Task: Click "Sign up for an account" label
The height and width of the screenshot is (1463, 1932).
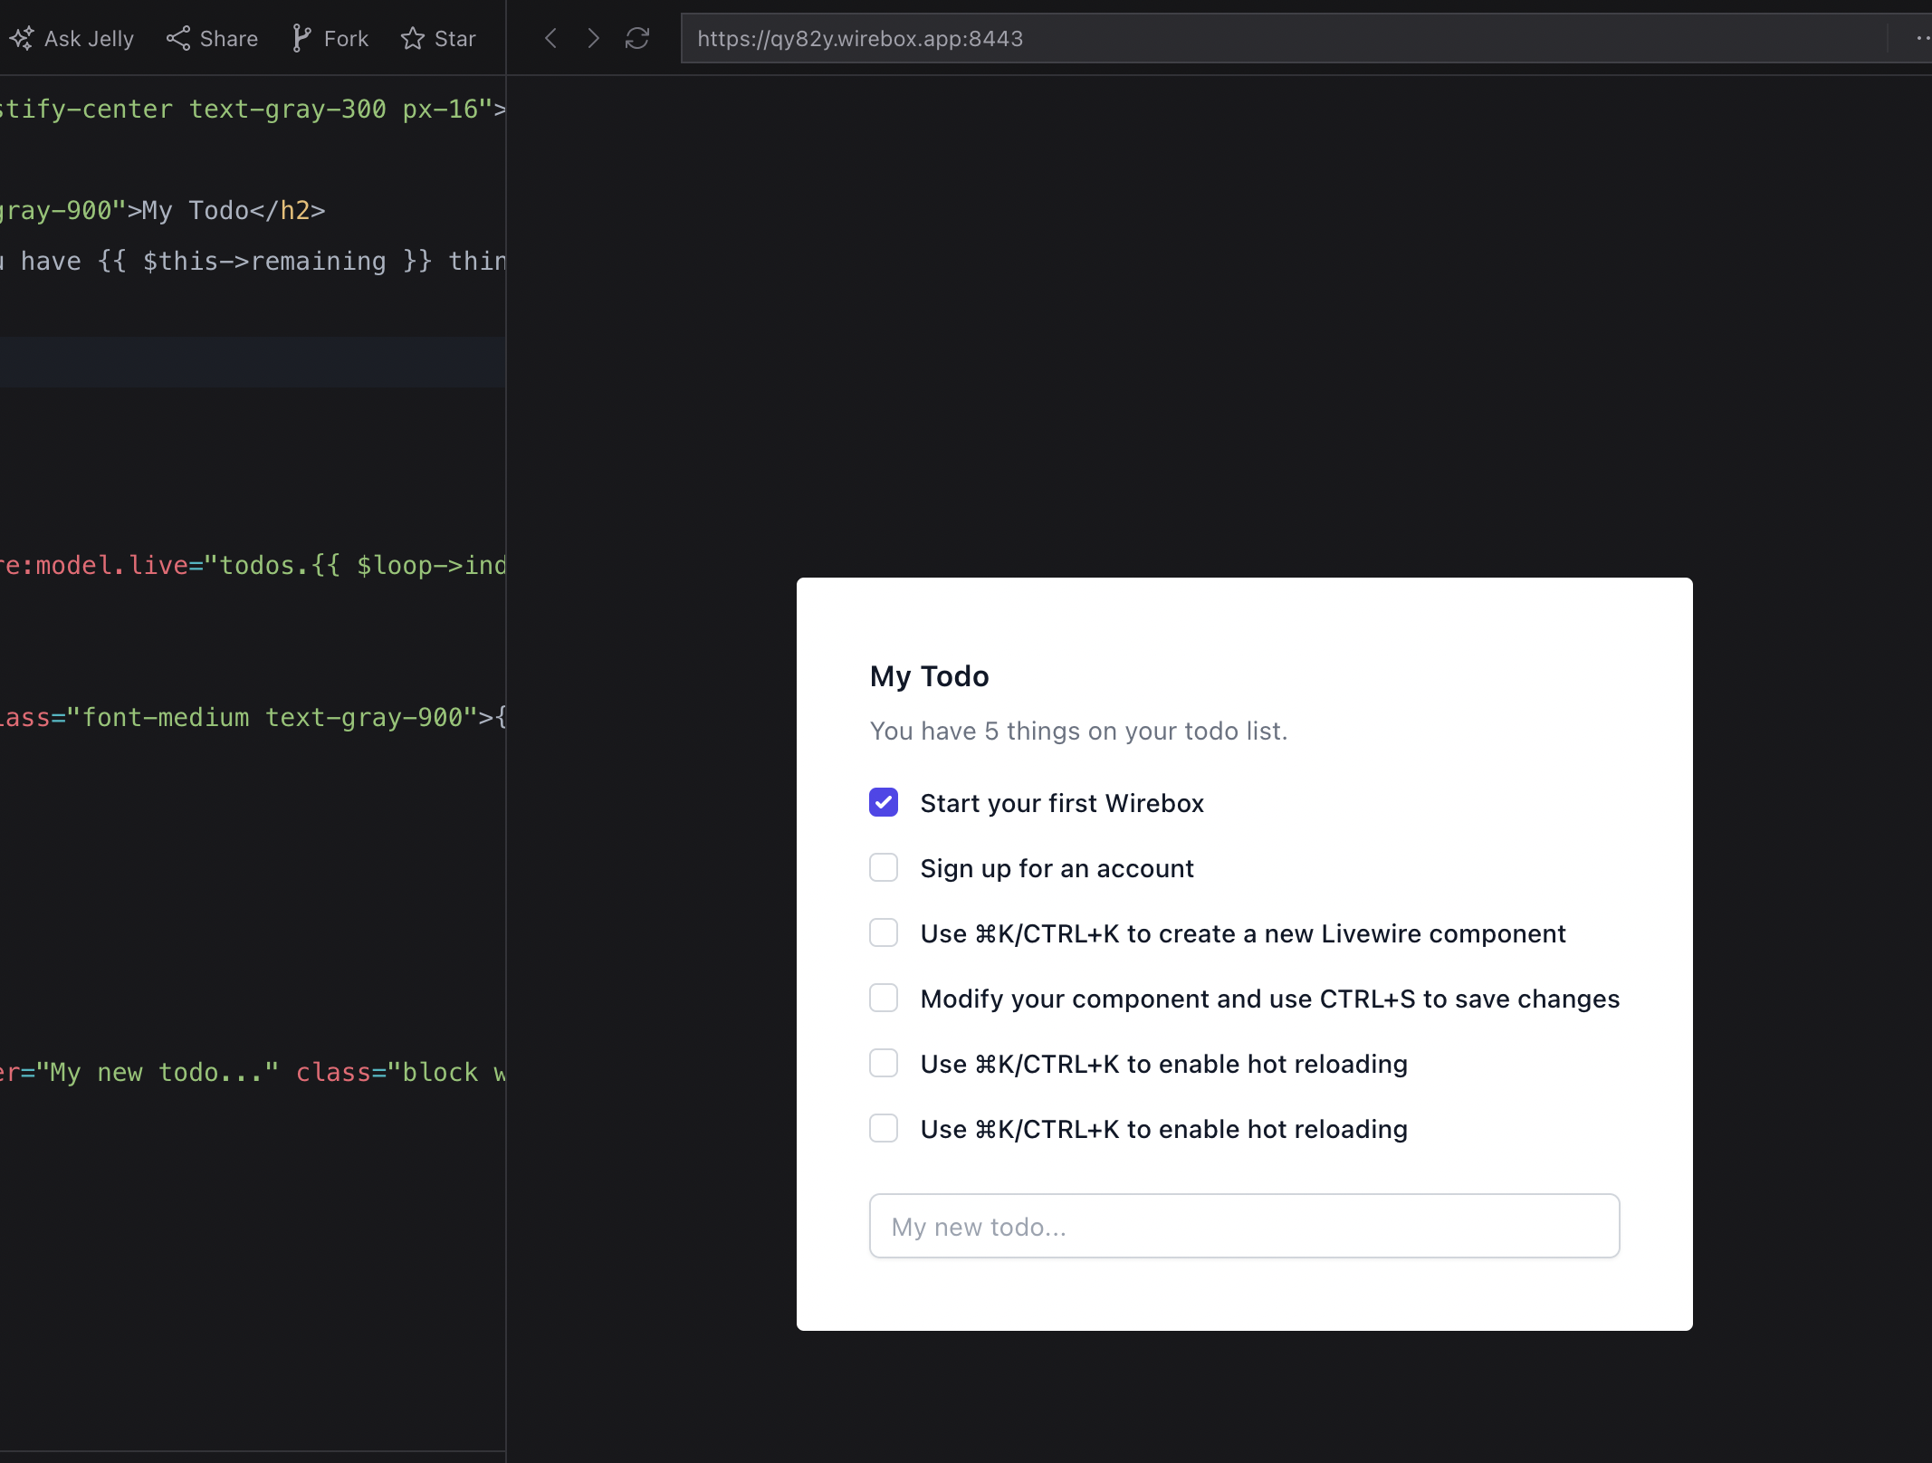Action: pos(1057,868)
